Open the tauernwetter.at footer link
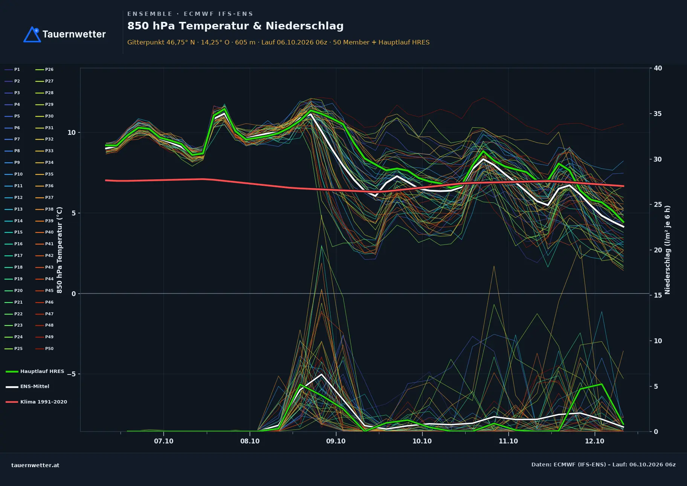The height and width of the screenshot is (486, 687). tap(35, 465)
